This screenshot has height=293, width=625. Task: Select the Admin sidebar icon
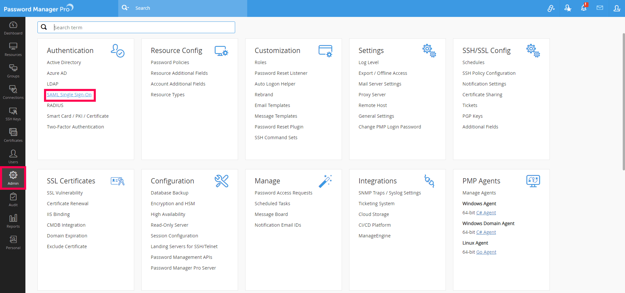coord(13,178)
